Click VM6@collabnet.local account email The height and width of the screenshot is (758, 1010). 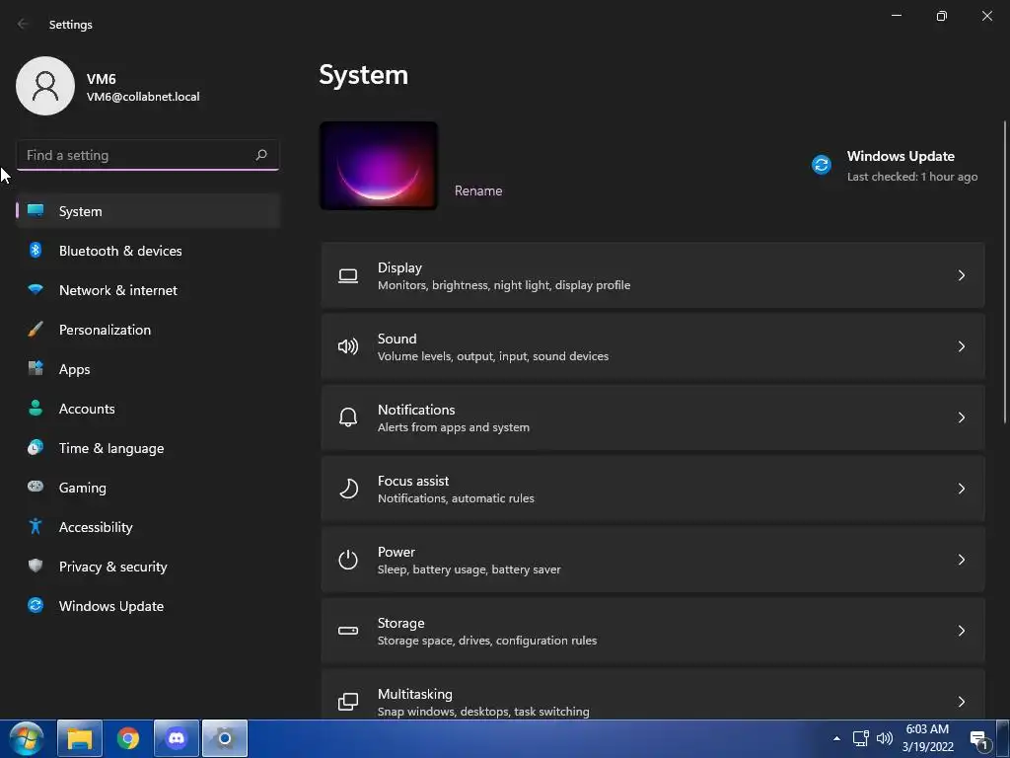click(143, 97)
